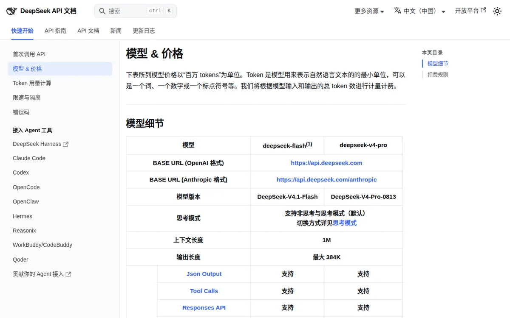Click the 模型版本 row label
Screen dimensions: 510x318
pyautogui.click(x=188, y=197)
